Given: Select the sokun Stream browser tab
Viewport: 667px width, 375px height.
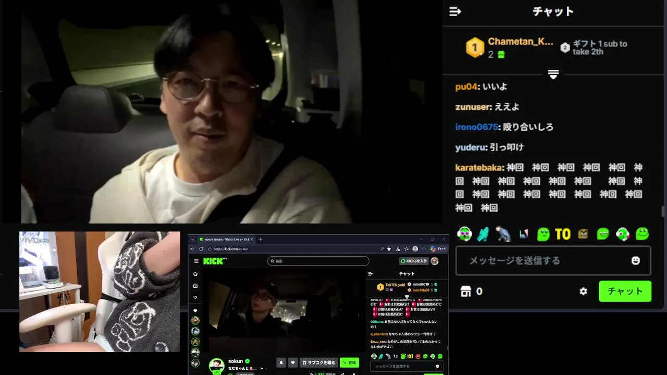Looking at the screenshot, I should [x=226, y=239].
